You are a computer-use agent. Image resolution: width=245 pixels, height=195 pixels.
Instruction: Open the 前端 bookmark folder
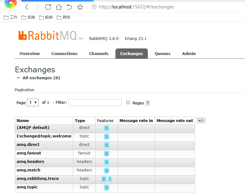(46, 17)
